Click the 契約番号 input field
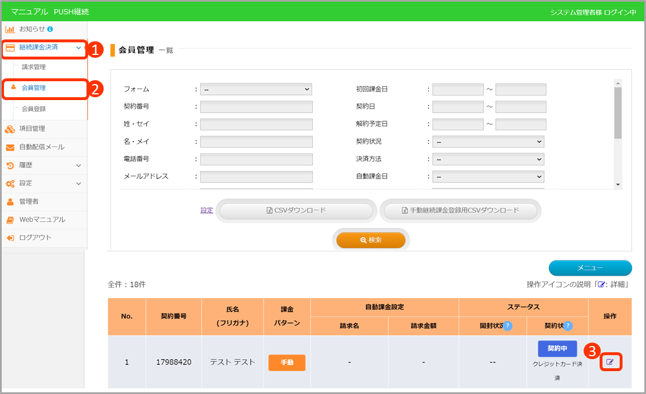The width and height of the screenshot is (646, 394). 256,107
